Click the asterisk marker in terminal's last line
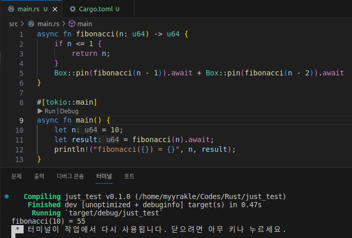This screenshot has height=238, width=352. [x=18, y=229]
